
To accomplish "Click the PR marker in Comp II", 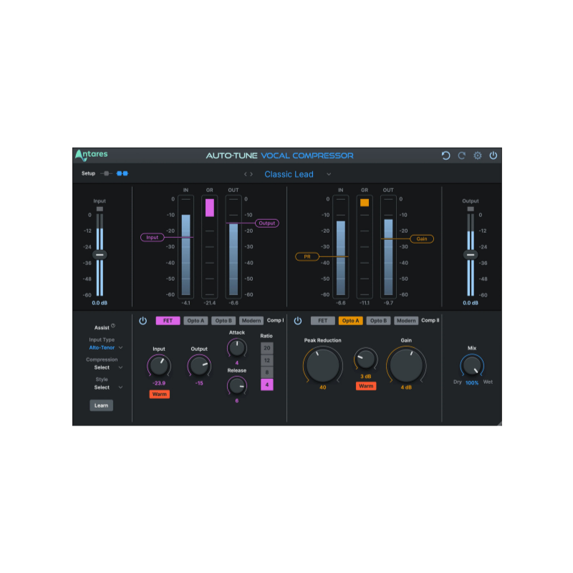I will click(x=307, y=257).
